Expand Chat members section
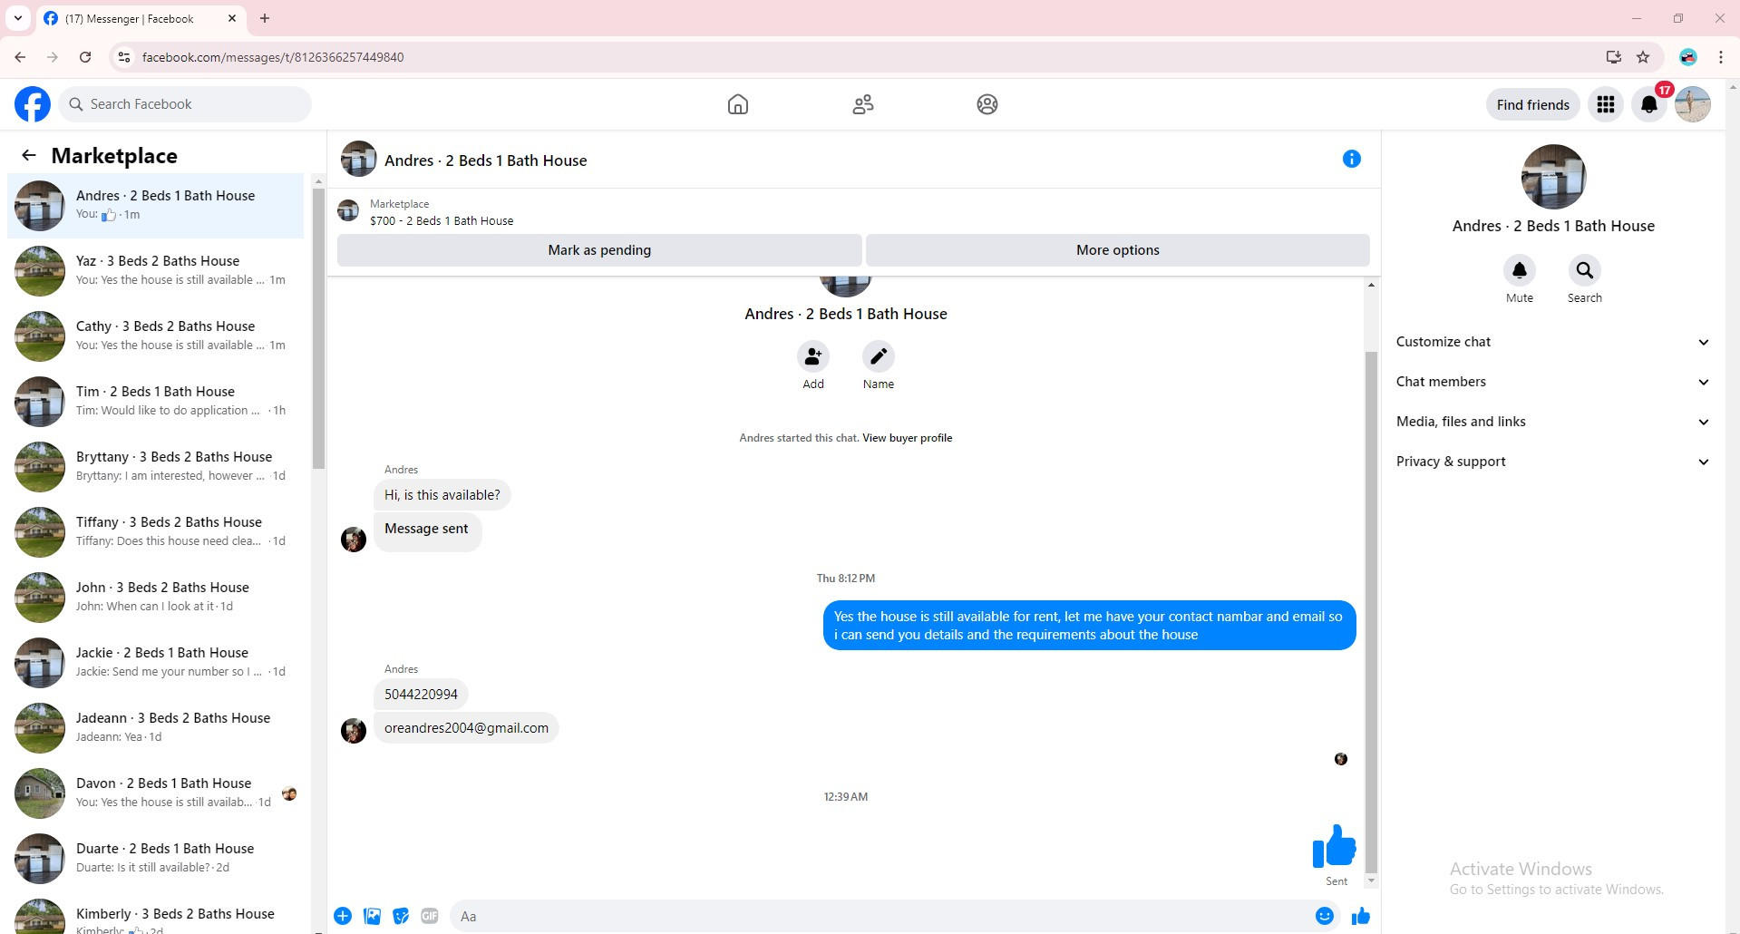The image size is (1740, 934). point(1553,382)
